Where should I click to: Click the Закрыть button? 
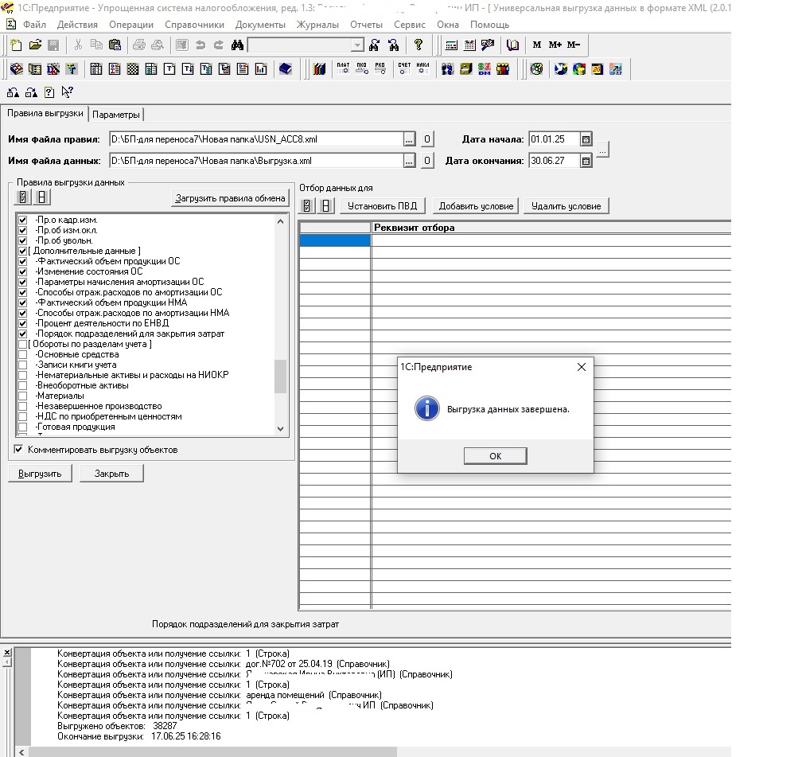pos(111,474)
